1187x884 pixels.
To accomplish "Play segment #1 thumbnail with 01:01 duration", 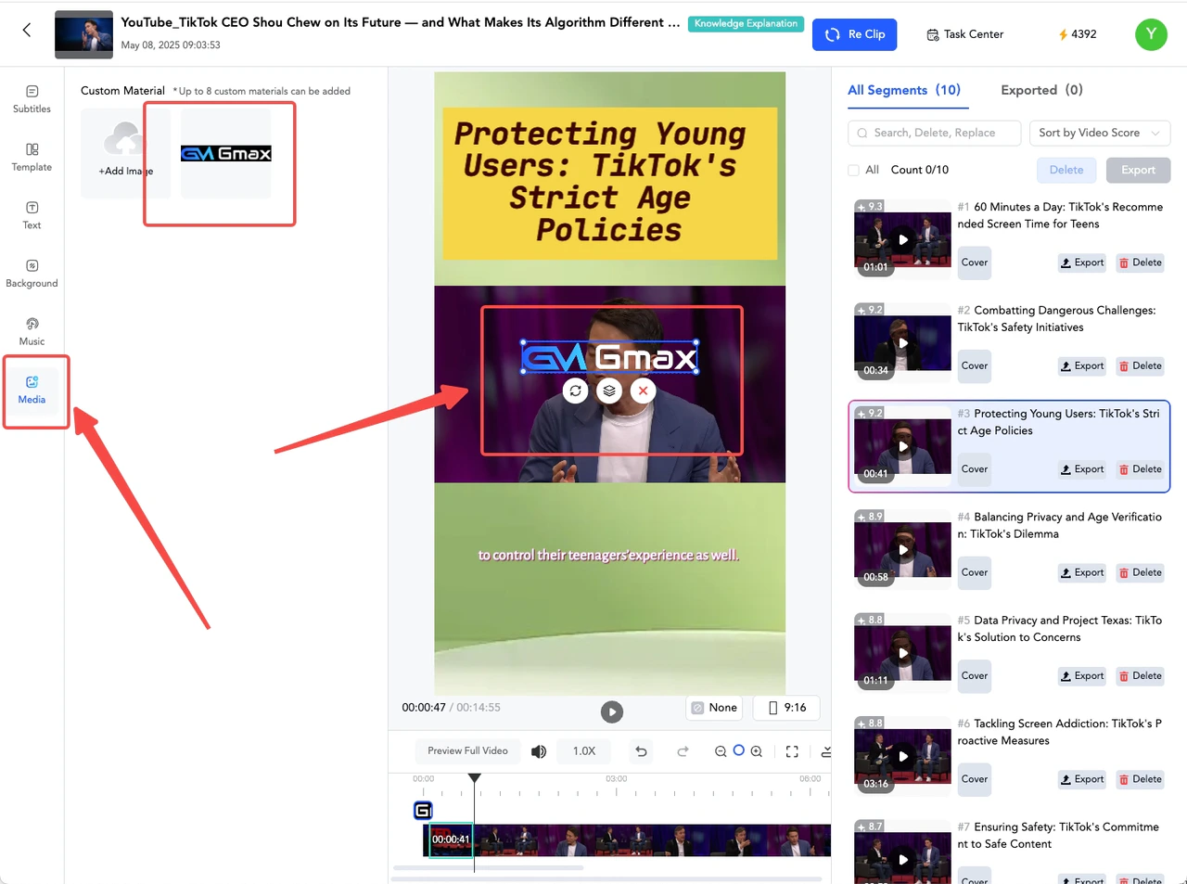I will 902,239.
